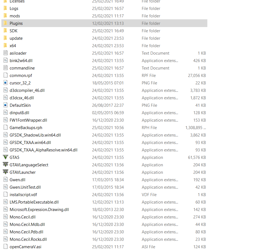
Task: Click the 124 KB size of openCameraV.asi
Action: coord(200,247)
